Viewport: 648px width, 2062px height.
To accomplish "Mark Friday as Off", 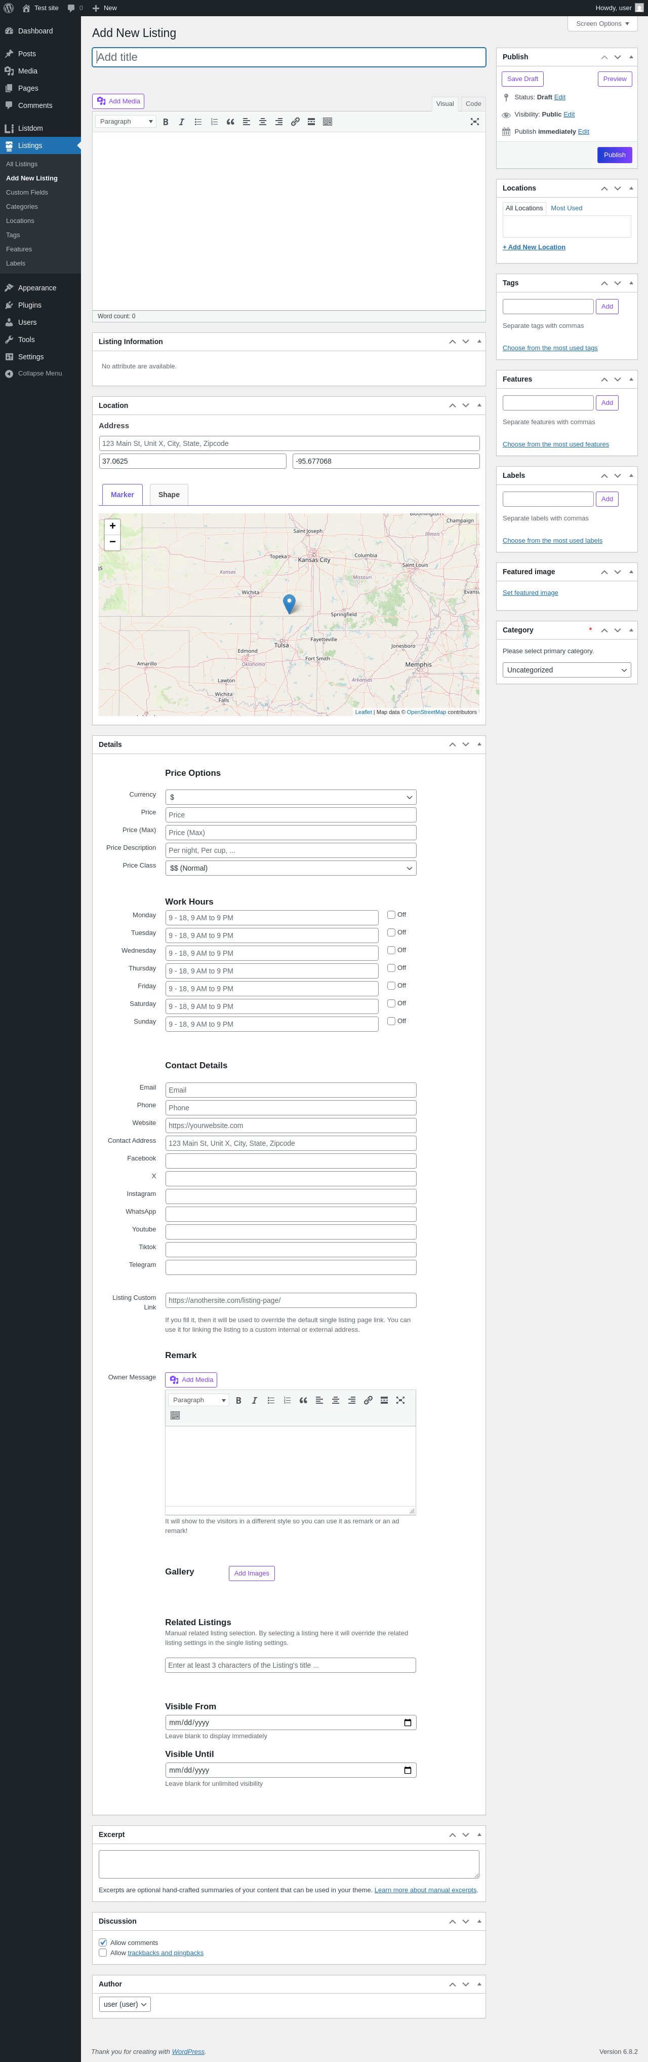I will point(391,985).
